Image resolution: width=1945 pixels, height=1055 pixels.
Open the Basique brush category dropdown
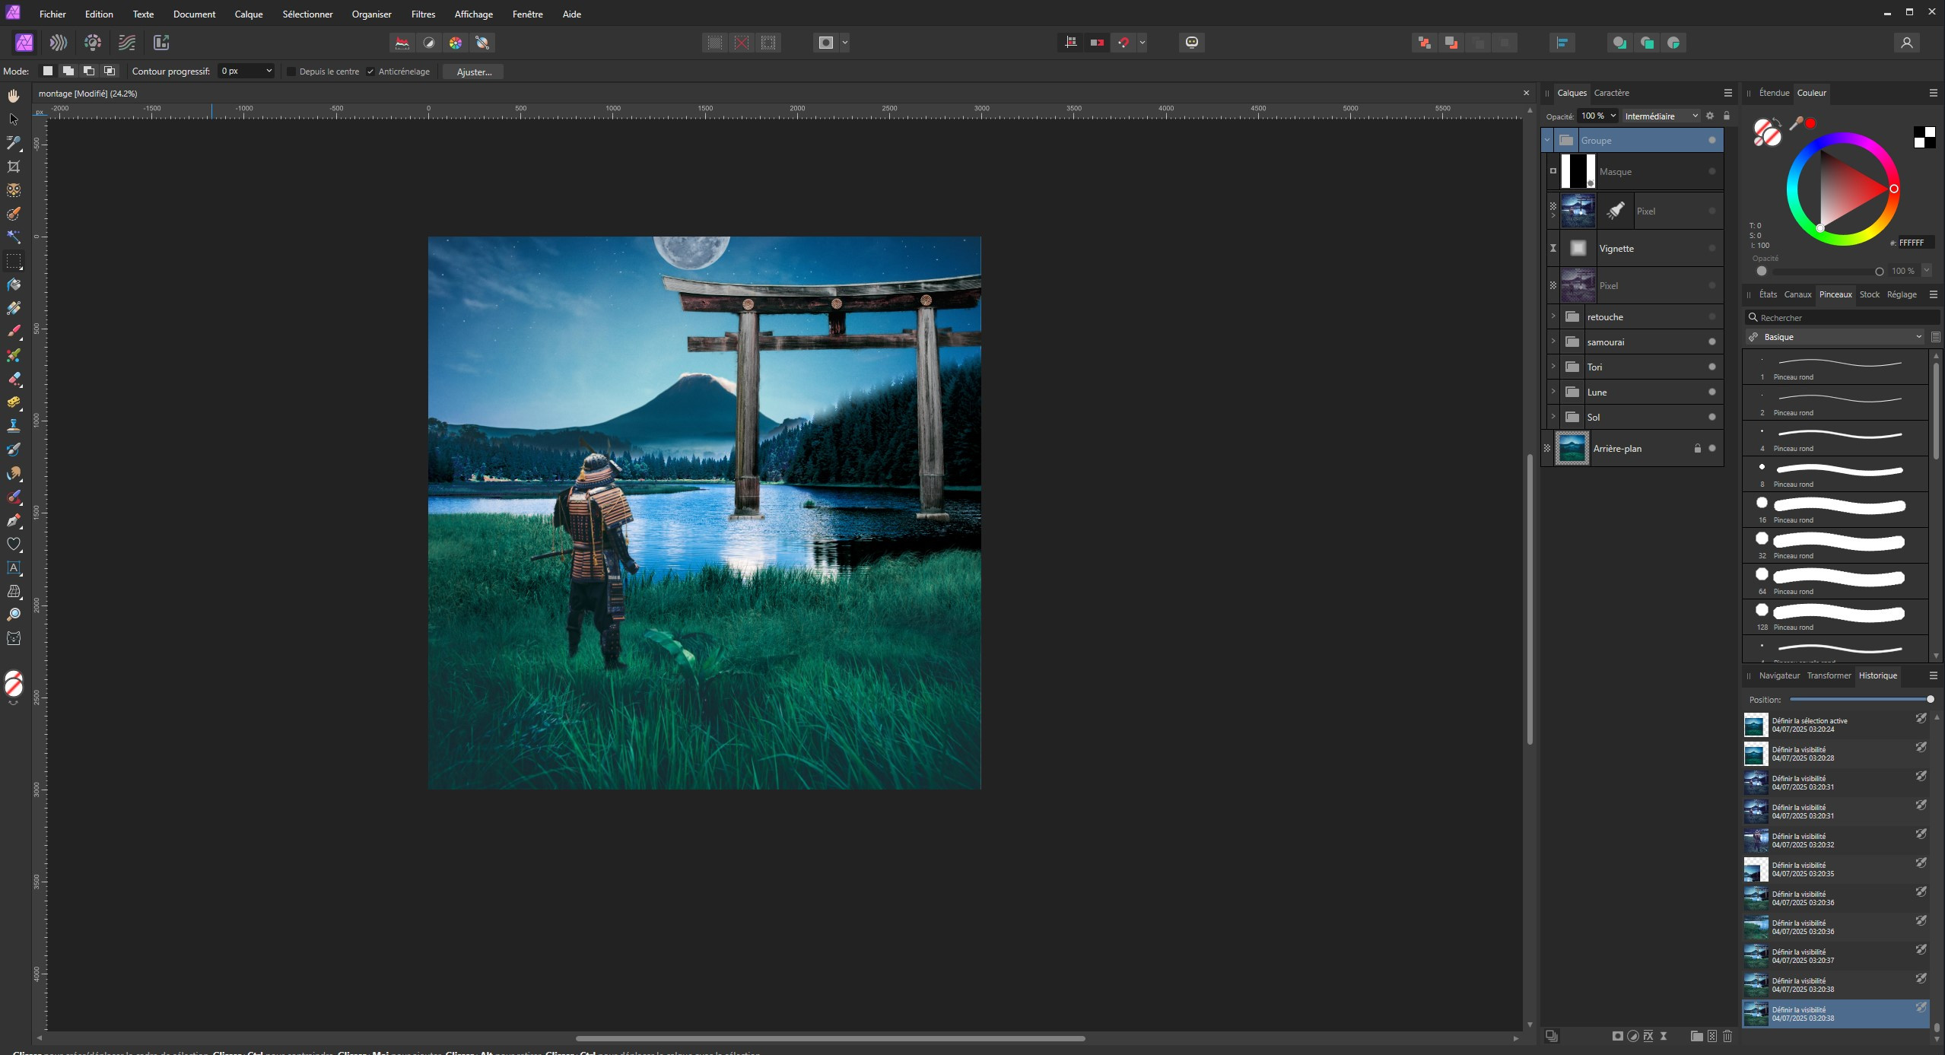click(1835, 337)
